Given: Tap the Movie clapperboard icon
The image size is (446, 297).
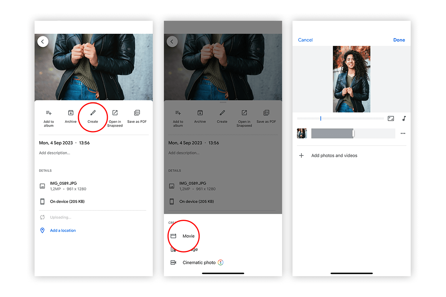Looking at the screenshot, I should pyautogui.click(x=173, y=235).
